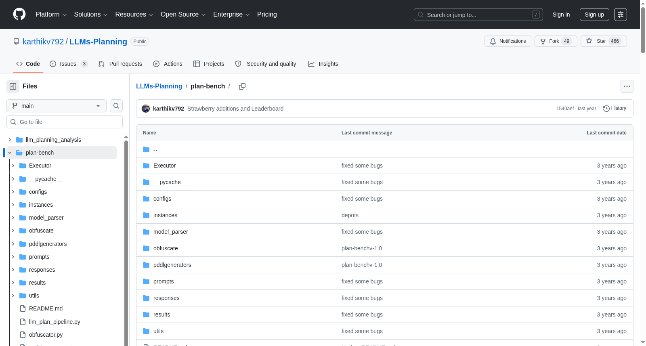Click the llm_plan_pipeline.py file icon in the tree
Image resolution: width=646 pixels, height=346 pixels.
pyautogui.click(x=23, y=322)
